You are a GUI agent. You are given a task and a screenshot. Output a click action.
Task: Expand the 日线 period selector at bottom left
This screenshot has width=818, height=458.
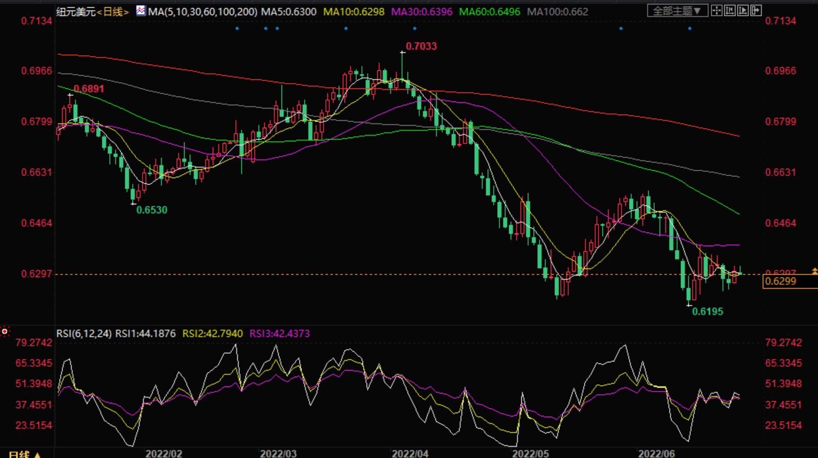25,454
